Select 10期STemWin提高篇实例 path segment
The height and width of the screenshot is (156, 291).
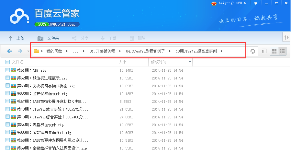pyautogui.click(x=196, y=51)
